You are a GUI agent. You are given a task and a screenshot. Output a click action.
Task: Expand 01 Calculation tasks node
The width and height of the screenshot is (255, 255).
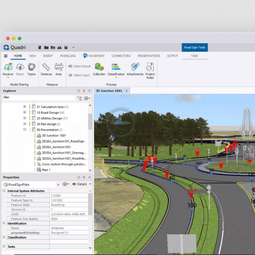click(25, 107)
